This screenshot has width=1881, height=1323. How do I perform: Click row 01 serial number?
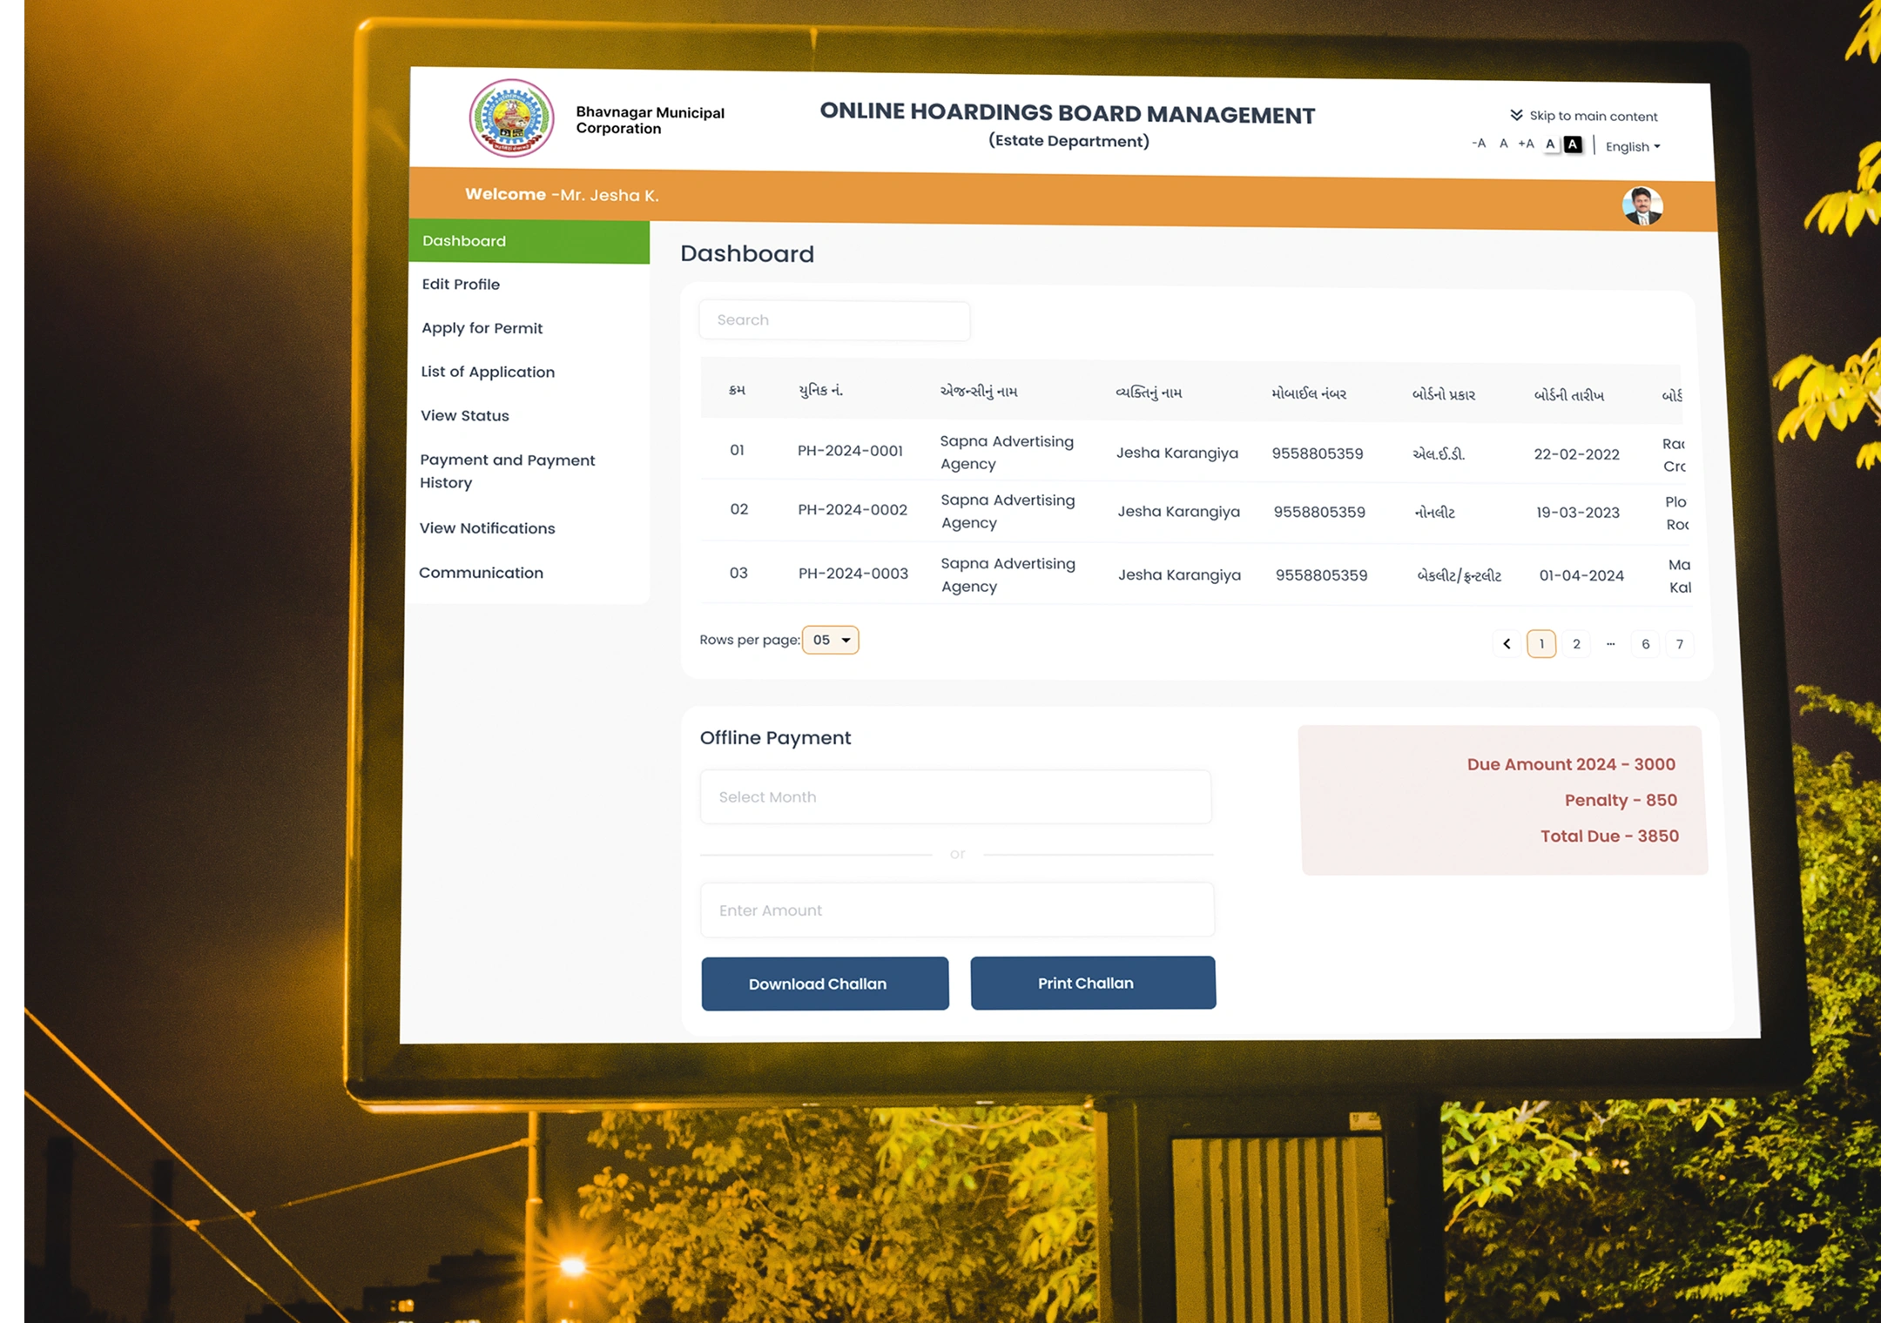737,450
